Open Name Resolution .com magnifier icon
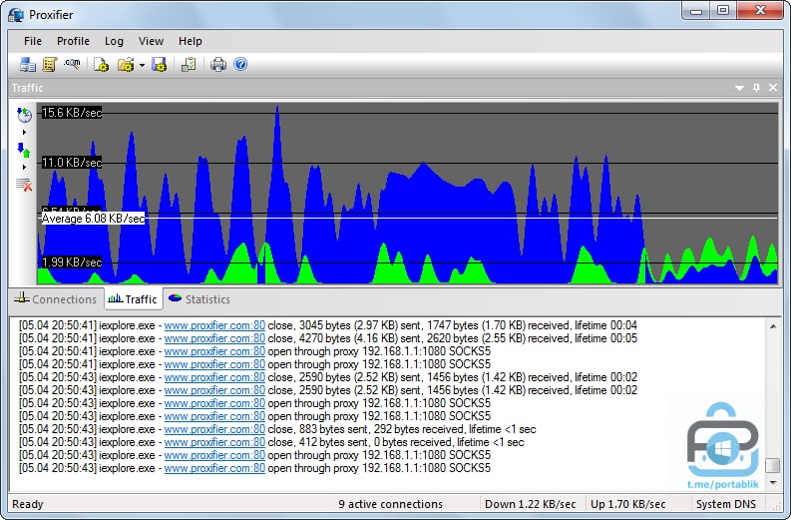This screenshot has height=520, width=791. (x=72, y=64)
